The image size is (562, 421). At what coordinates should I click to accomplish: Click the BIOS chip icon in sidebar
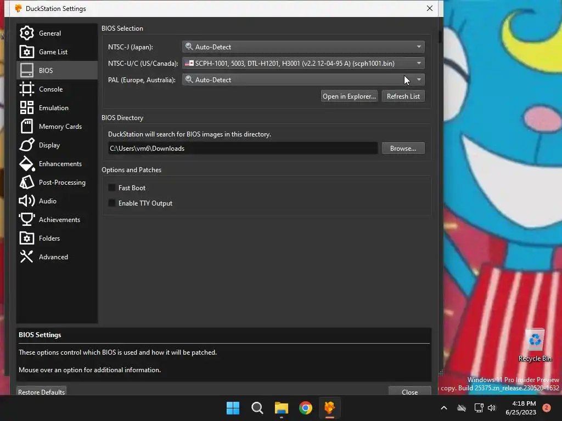point(26,71)
